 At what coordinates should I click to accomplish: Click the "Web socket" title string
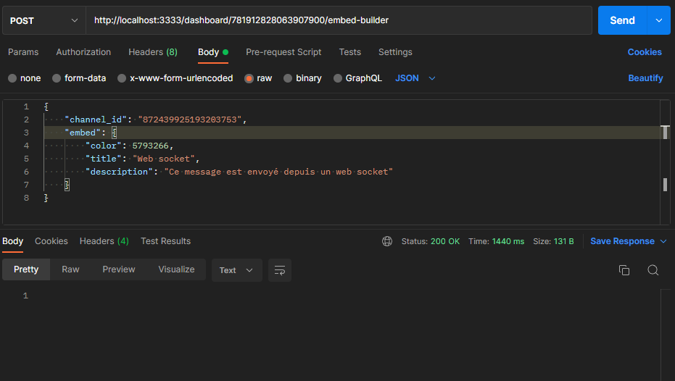164,159
